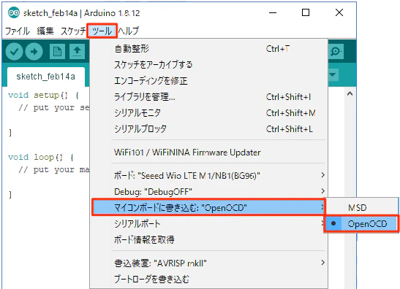The image size is (400, 289).
Task: Click the Open sketch up-arrow icon
Action: [x=77, y=52]
